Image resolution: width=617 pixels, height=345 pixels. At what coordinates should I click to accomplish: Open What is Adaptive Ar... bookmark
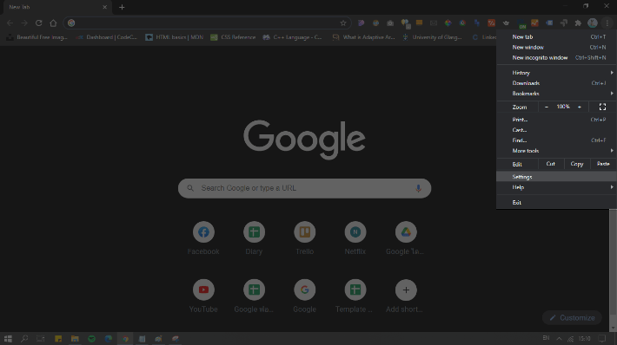pyautogui.click(x=363, y=37)
